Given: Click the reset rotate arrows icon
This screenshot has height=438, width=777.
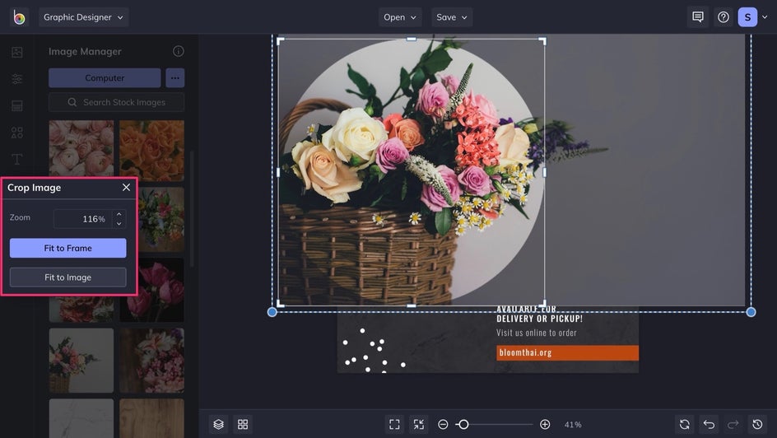Looking at the screenshot, I should pos(685,425).
